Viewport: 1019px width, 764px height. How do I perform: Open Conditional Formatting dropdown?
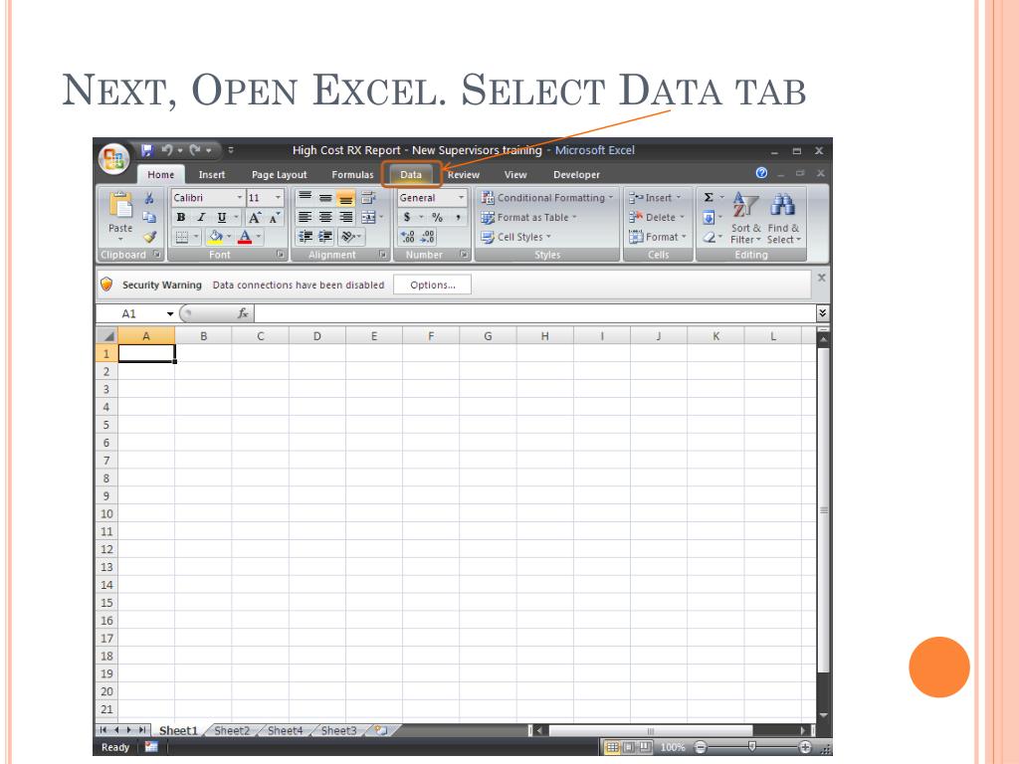click(x=546, y=198)
